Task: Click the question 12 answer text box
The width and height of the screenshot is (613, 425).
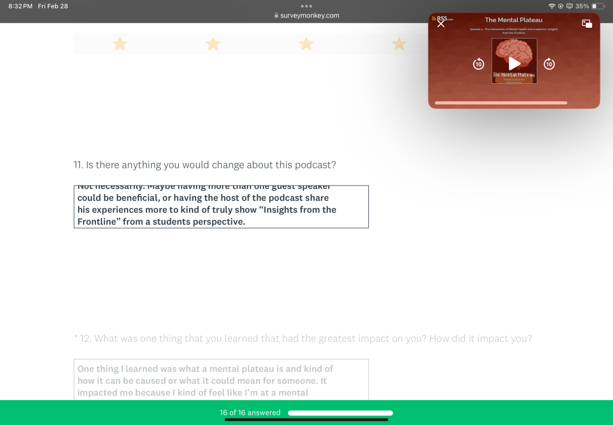Action: (221, 380)
